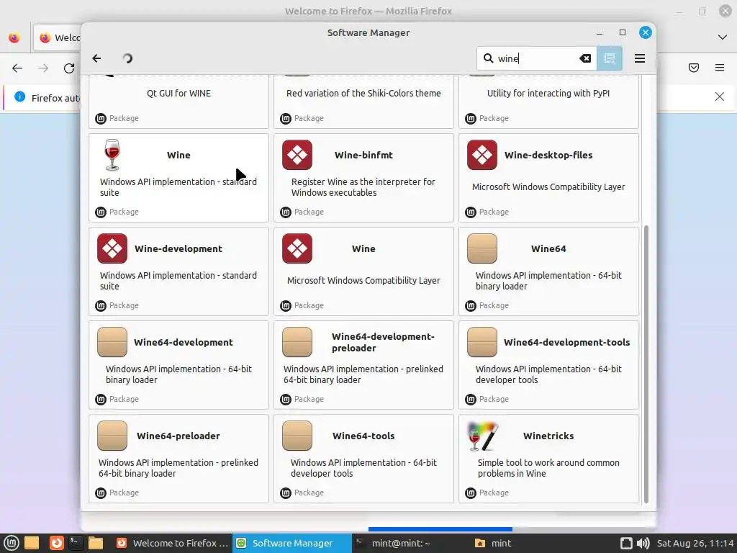Click the results list vertical scrollbar

[x=646, y=364]
